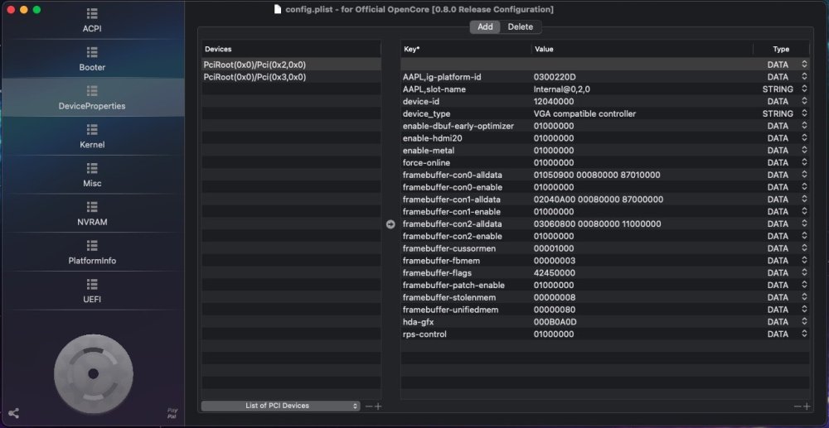This screenshot has height=428, width=829.
Task: Select the Delete tab
Action: click(521, 27)
